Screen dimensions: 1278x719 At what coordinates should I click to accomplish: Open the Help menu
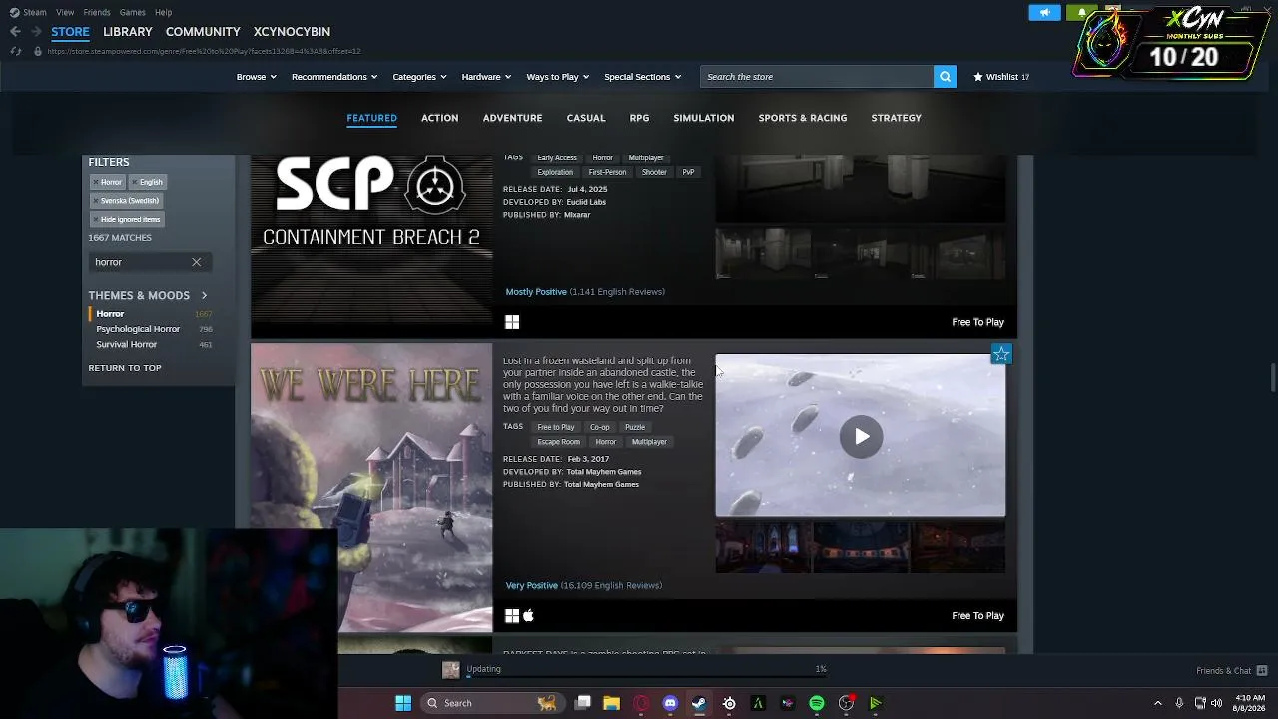(x=163, y=12)
